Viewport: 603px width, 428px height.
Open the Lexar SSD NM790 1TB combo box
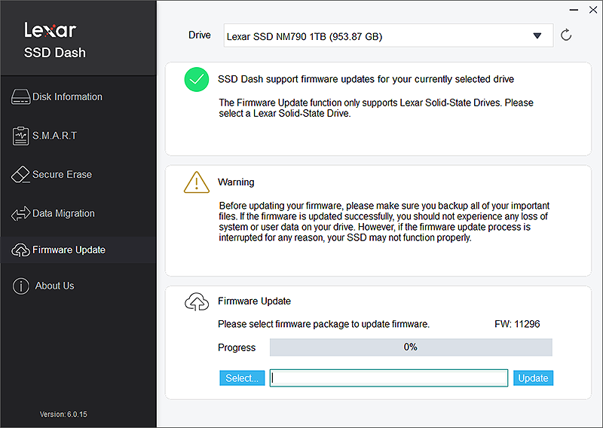377,35
